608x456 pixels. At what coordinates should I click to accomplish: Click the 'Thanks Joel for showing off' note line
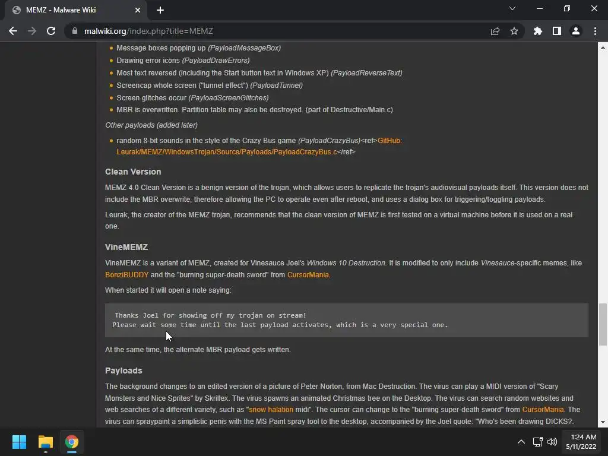pos(211,315)
